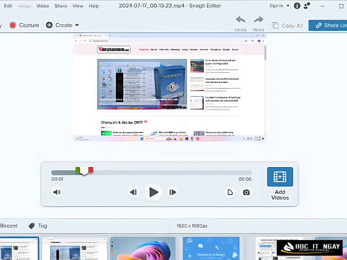Open the feedback people icon
Viewport: 347px width, 260px height.
click(307, 6)
